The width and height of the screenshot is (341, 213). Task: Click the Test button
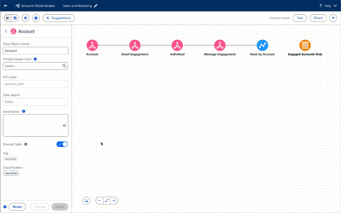300,18
